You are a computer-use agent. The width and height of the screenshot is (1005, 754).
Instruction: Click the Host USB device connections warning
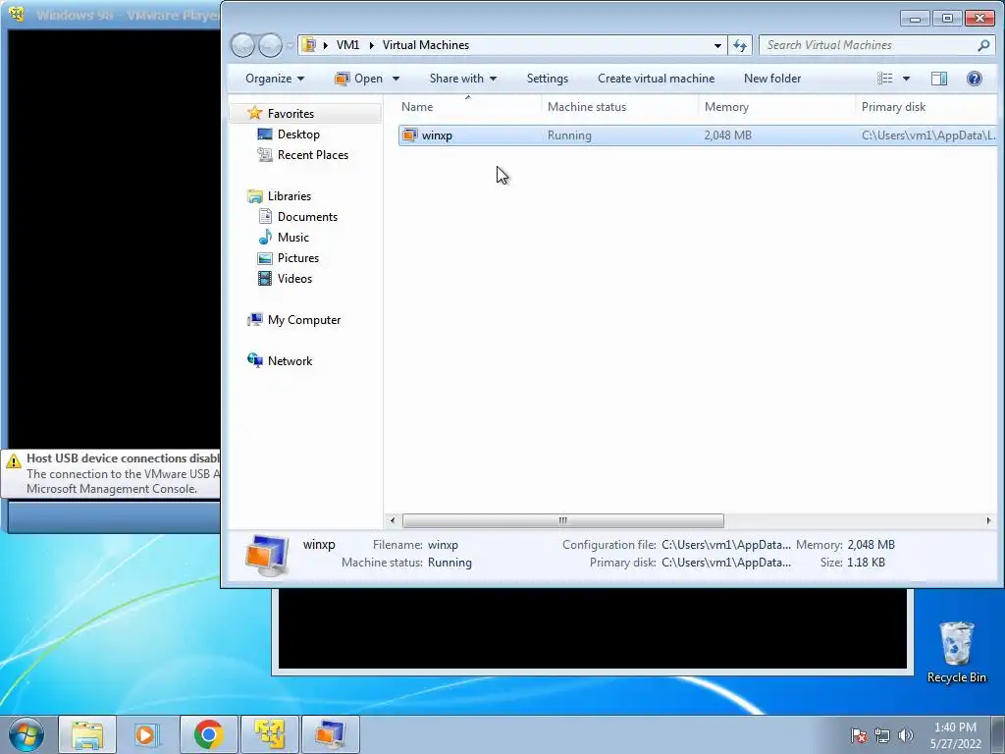tap(112, 473)
